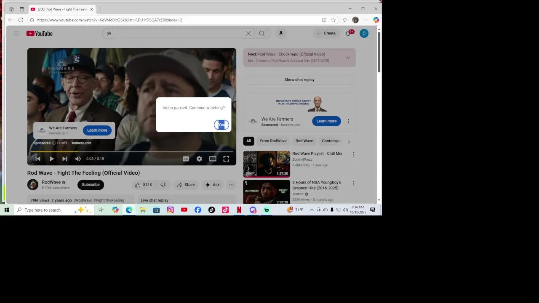Start voice search with microphone

click(x=280, y=33)
